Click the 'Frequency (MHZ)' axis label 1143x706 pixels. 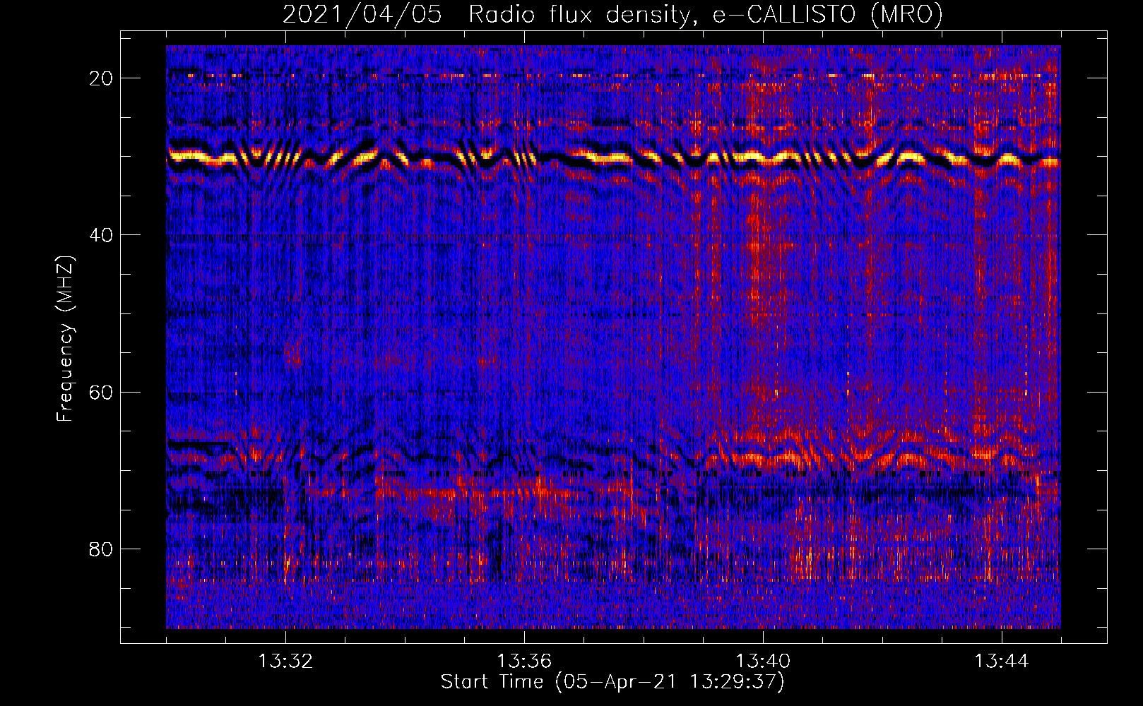tap(65, 339)
